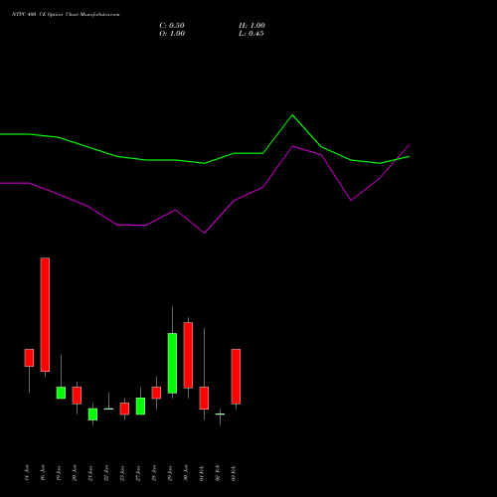
Task: Select the open value "O: 1.00"
Action: click(x=172, y=34)
